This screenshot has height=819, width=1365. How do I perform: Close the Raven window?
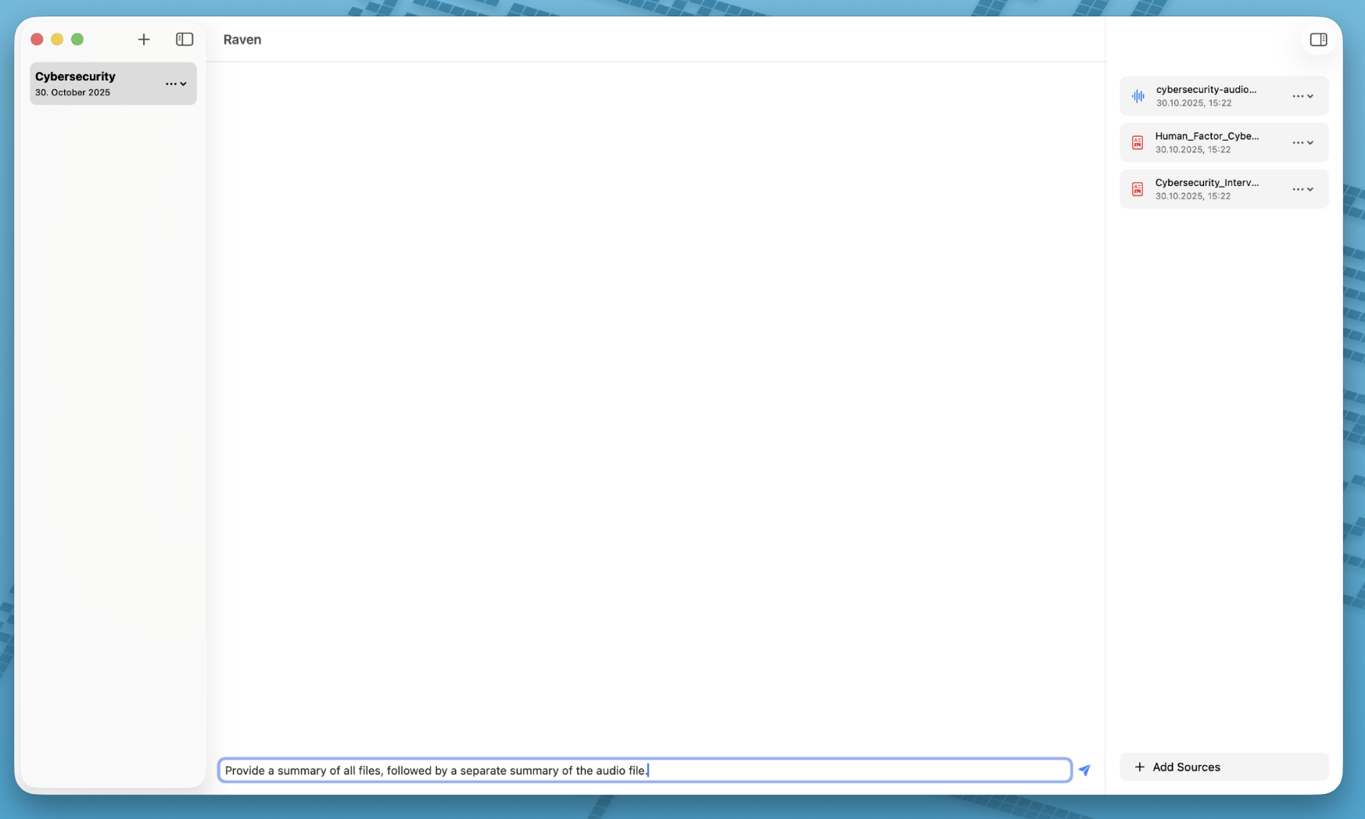tap(37, 40)
